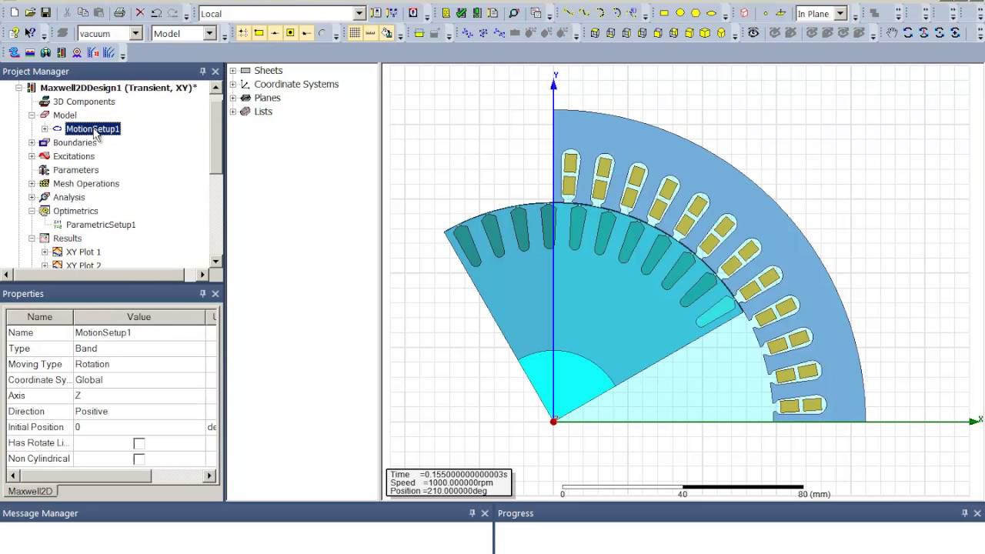Click the Save project icon
985x554 pixels.
45,13
